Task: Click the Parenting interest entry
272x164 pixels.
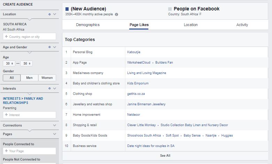Action: [x=9, y=108]
